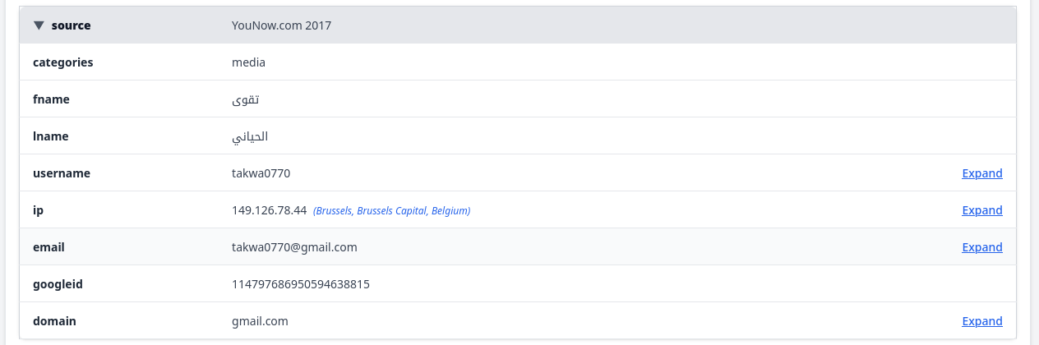Click the source header label
Viewport: 1039px width, 345px height.
tap(71, 25)
